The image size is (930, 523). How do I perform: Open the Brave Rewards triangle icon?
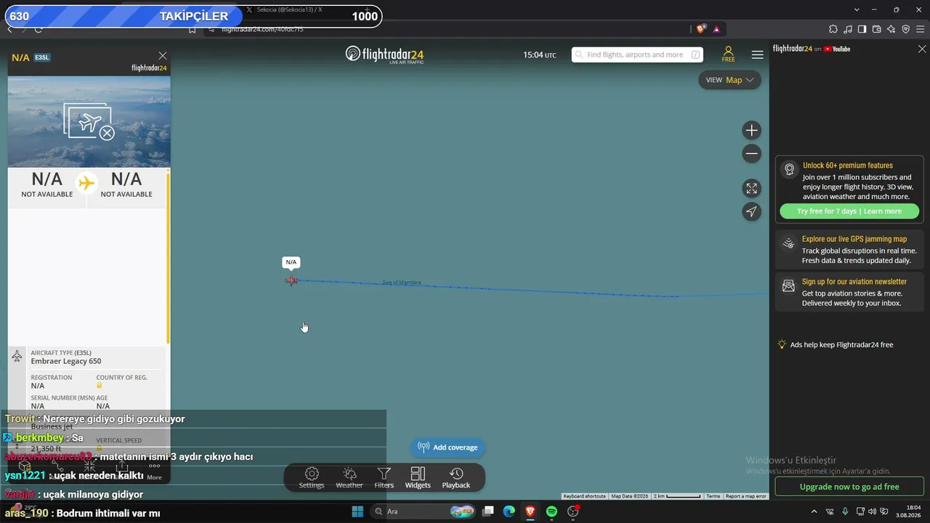[x=716, y=29]
